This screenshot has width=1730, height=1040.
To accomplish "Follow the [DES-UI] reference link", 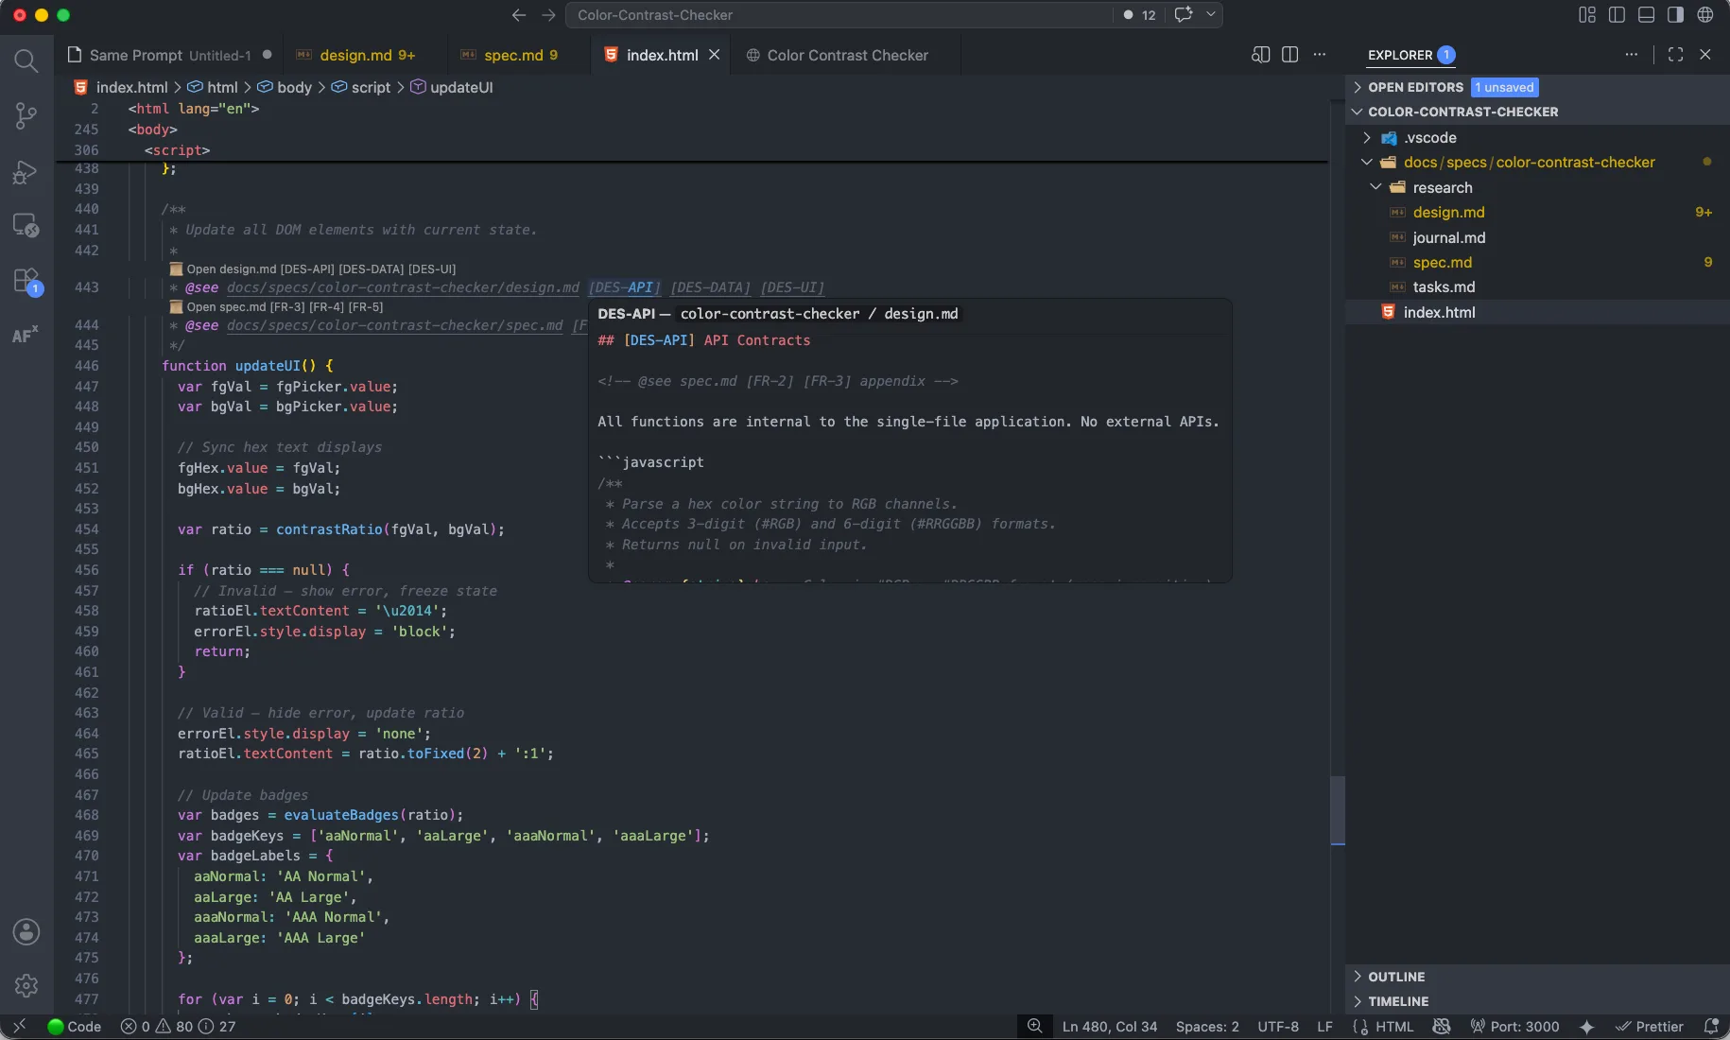I will pyautogui.click(x=792, y=287).
